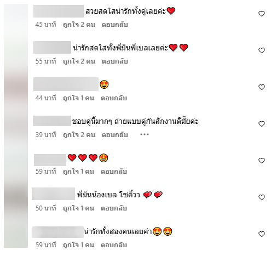Like the 45 นาที comment with heart icon
Viewport: 271px width, 256px height.
[x=262, y=14]
